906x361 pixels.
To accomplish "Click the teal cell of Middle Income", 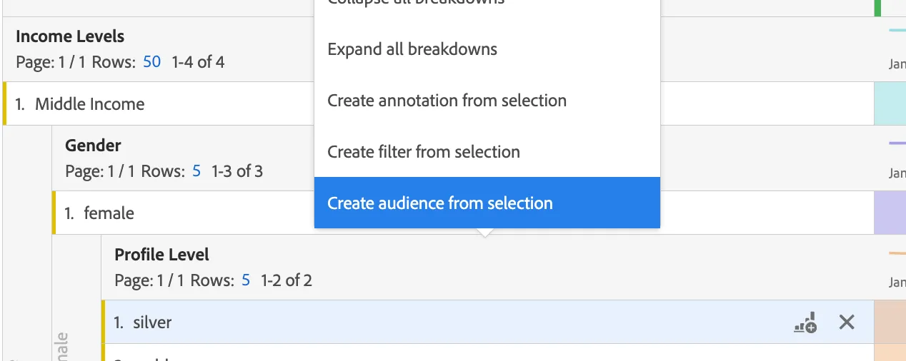I will click(890, 104).
